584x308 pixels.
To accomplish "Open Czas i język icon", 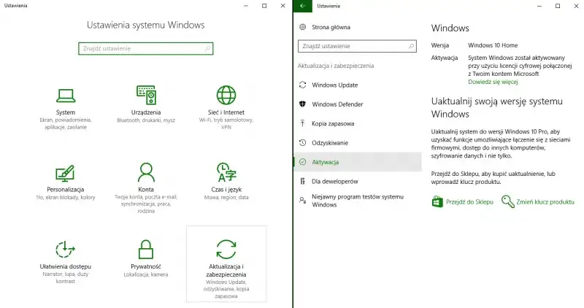I will point(226,172).
